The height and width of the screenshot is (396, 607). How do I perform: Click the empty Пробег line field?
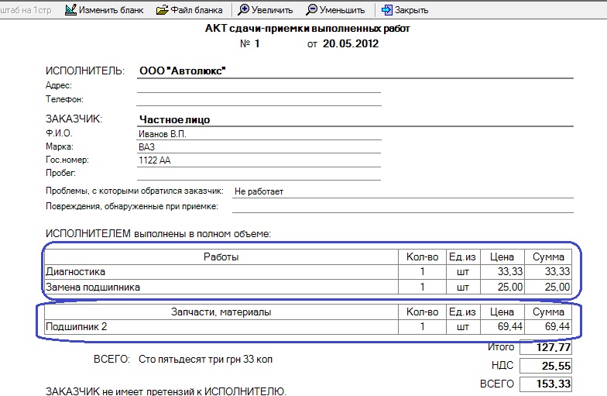pos(259,174)
